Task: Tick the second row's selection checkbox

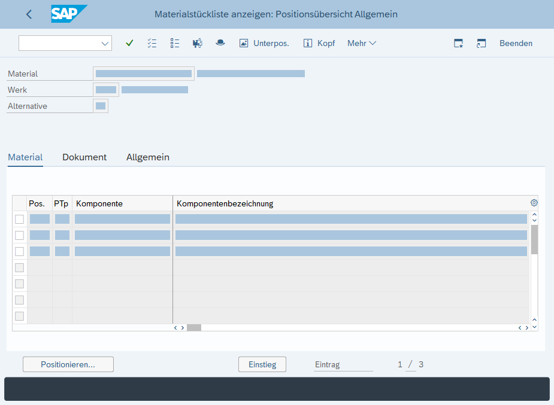Action: pyautogui.click(x=20, y=235)
